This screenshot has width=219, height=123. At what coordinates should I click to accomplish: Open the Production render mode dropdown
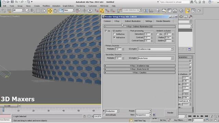pos(112,111)
